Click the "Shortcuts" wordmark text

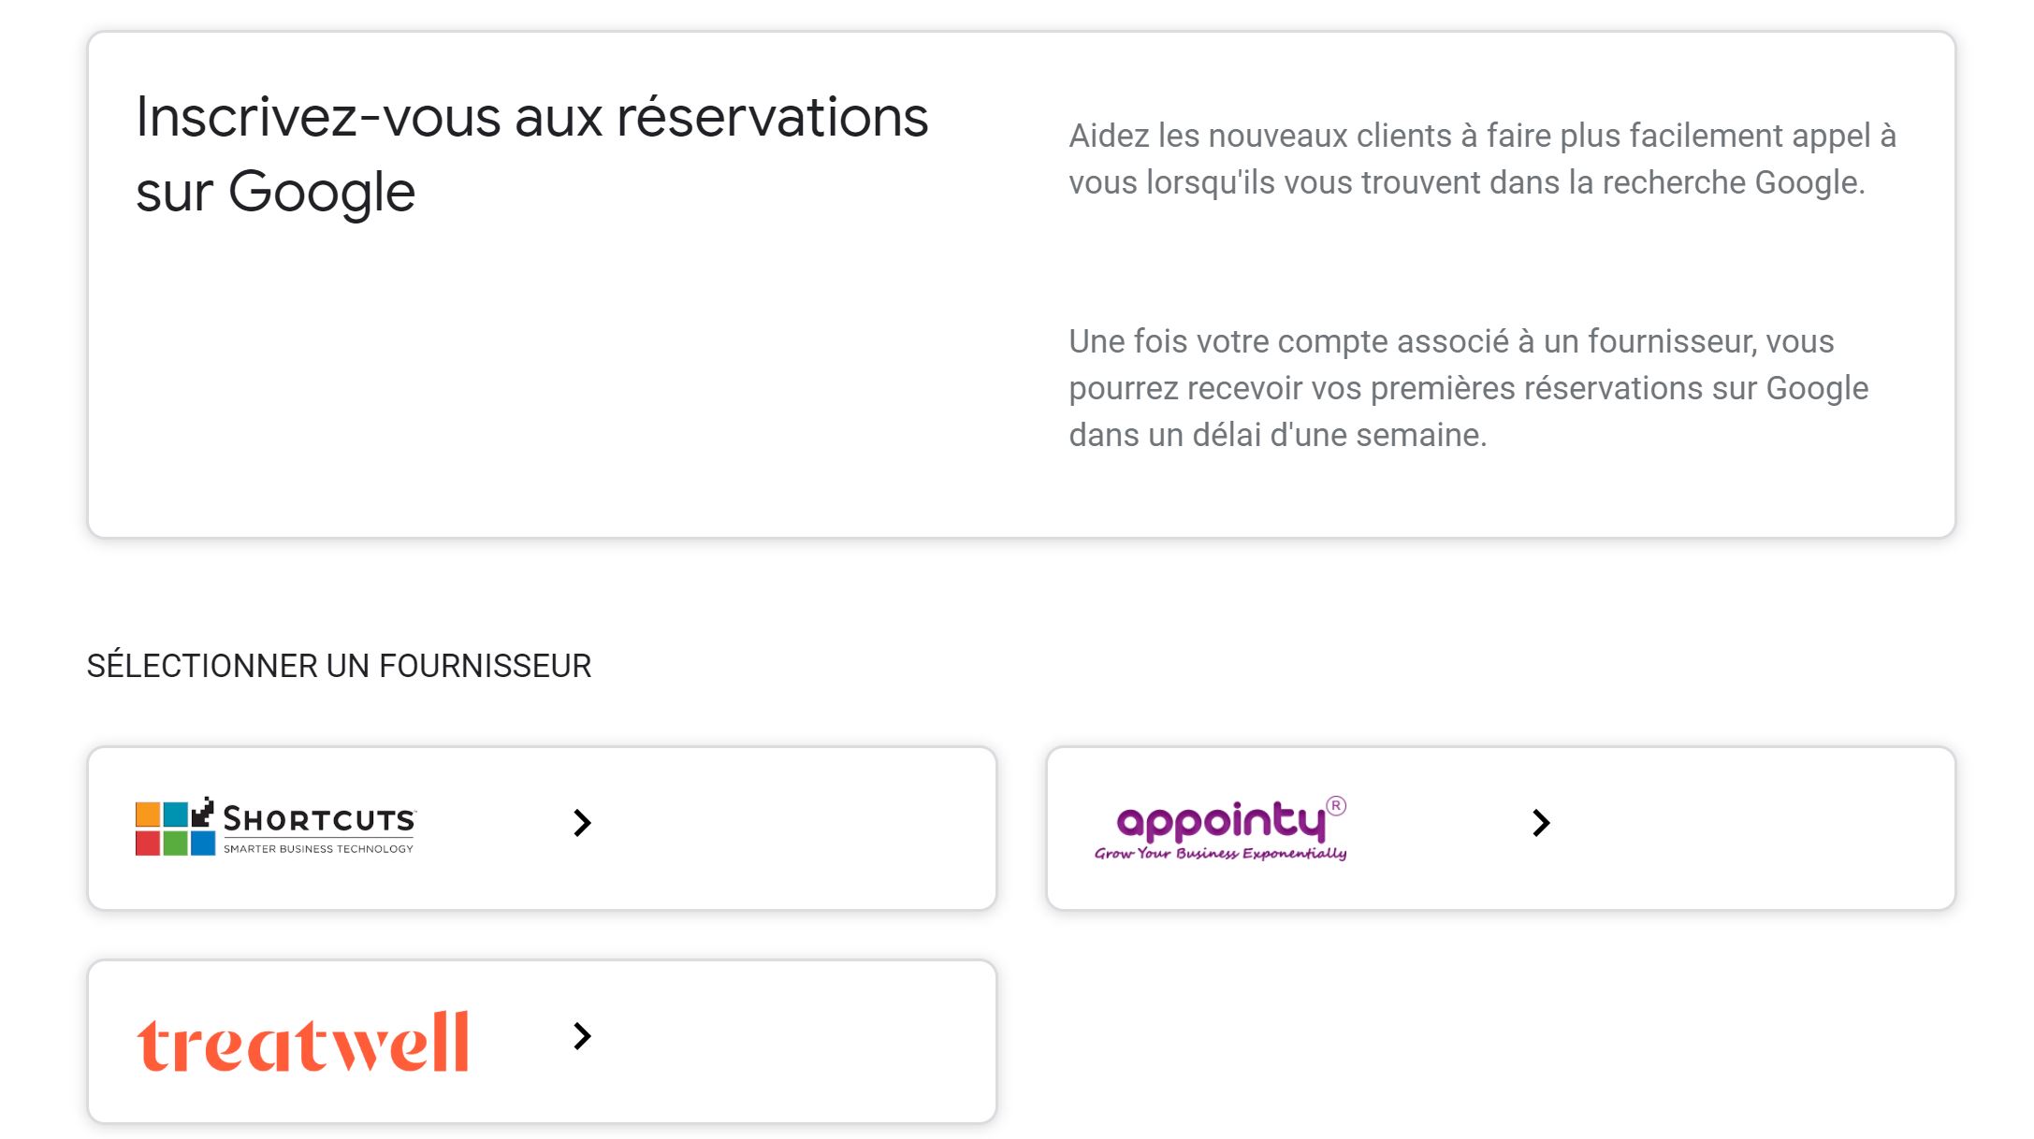click(319, 819)
